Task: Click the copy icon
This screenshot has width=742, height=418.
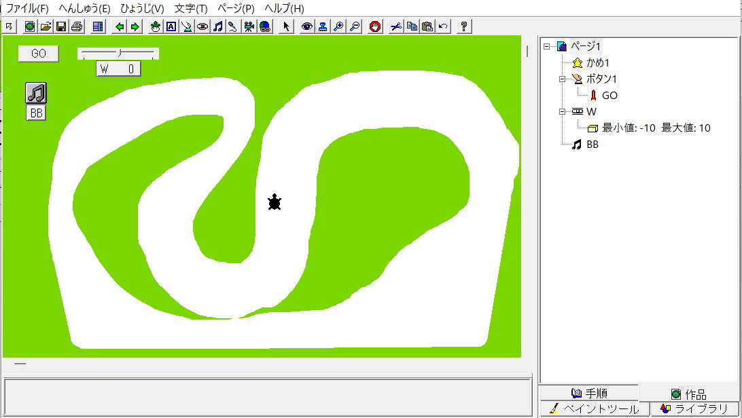Action: [x=412, y=26]
